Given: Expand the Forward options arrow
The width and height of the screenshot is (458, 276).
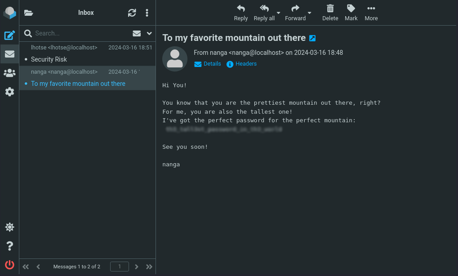Looking at the screenshot, I should click(x=310, y=13).
